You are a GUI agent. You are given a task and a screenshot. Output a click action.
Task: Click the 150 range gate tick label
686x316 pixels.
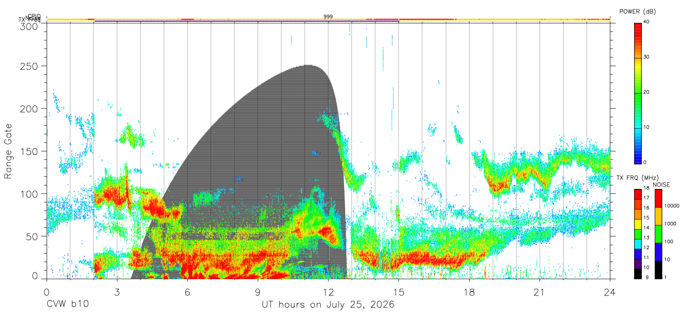pyautogui.click(x=30, y=152)
